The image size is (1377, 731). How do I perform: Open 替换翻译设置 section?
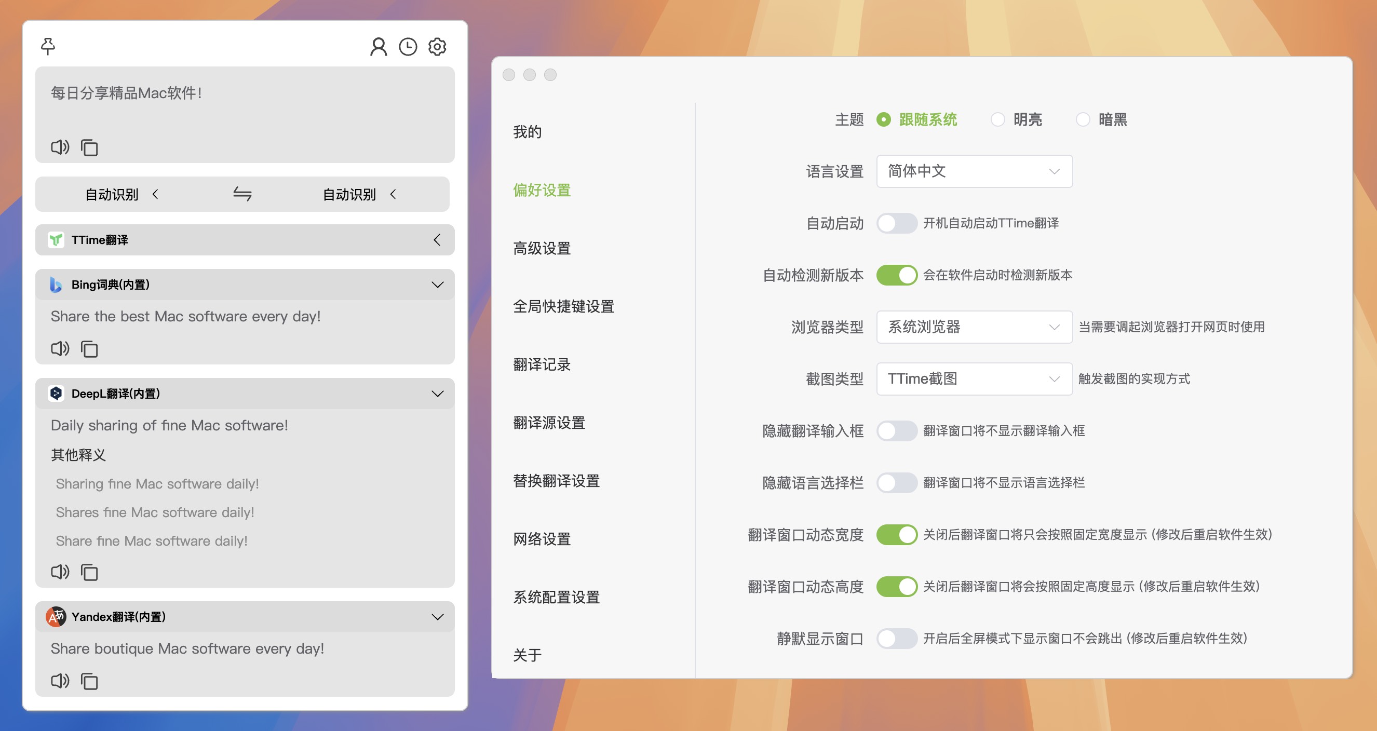(x=556, y=481)
